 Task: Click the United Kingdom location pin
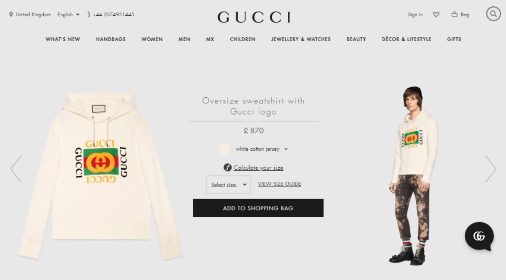click(11, 15)
